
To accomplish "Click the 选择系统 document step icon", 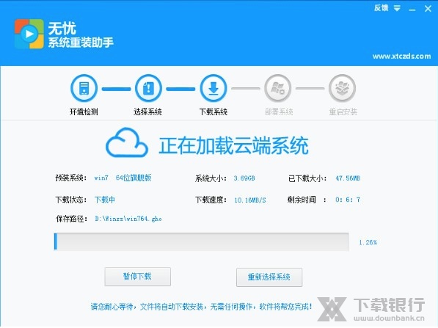I will tap(148, 88).
